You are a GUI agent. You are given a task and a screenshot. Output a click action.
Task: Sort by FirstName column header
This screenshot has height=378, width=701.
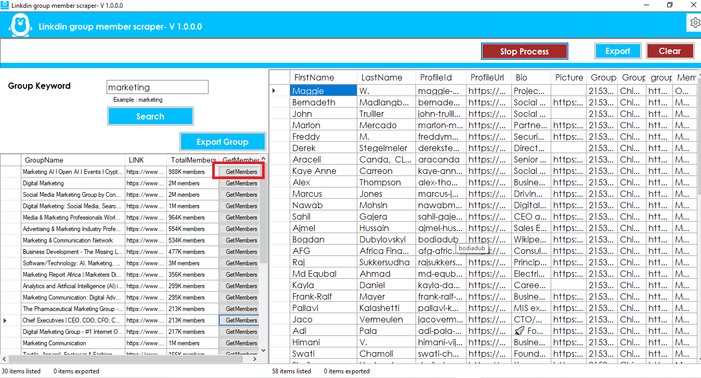pyautogui.click(x=323, y=77)
